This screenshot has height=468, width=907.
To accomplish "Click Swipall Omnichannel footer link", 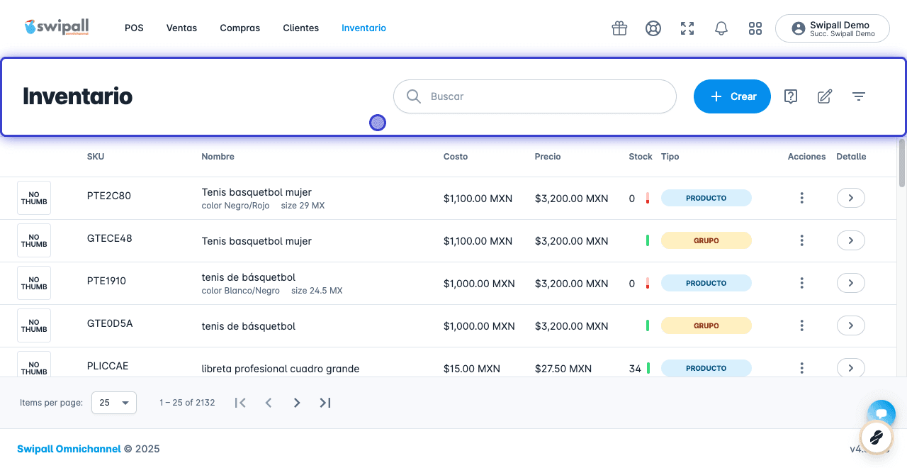I will click(x=69, y=449).
